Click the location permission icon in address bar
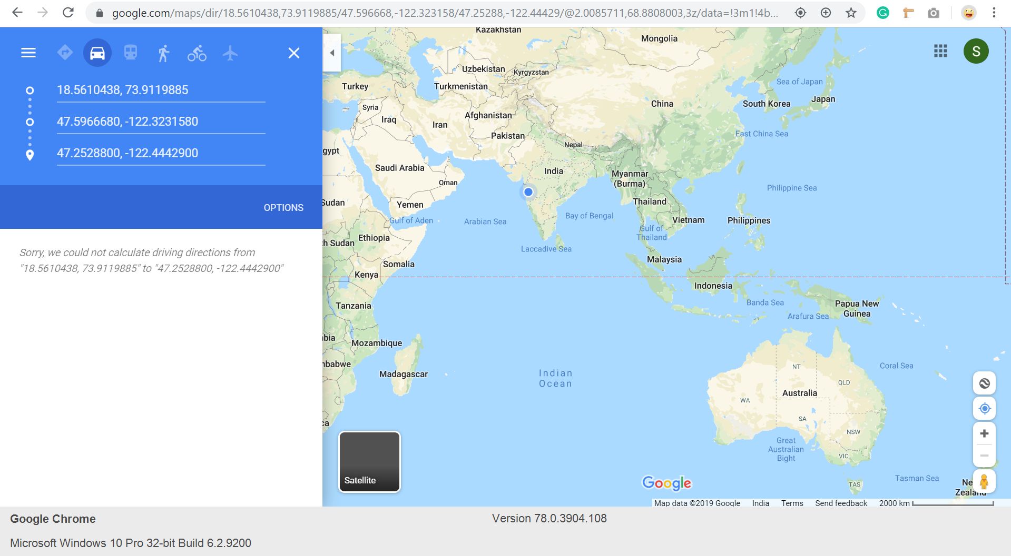The image size is (1011, 556). click(x=800, y=13)
